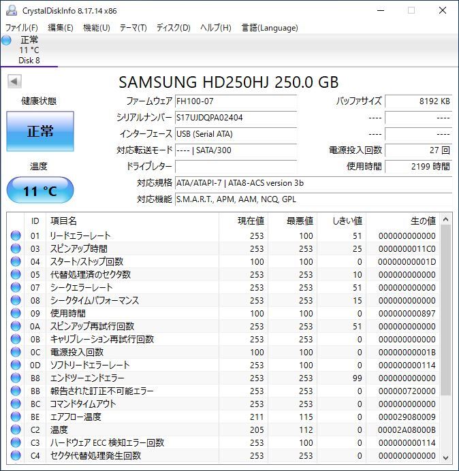Click the transfer mode field SATA/300
Image resolution: width=459 pixels, height=471 pixels.
236,150
